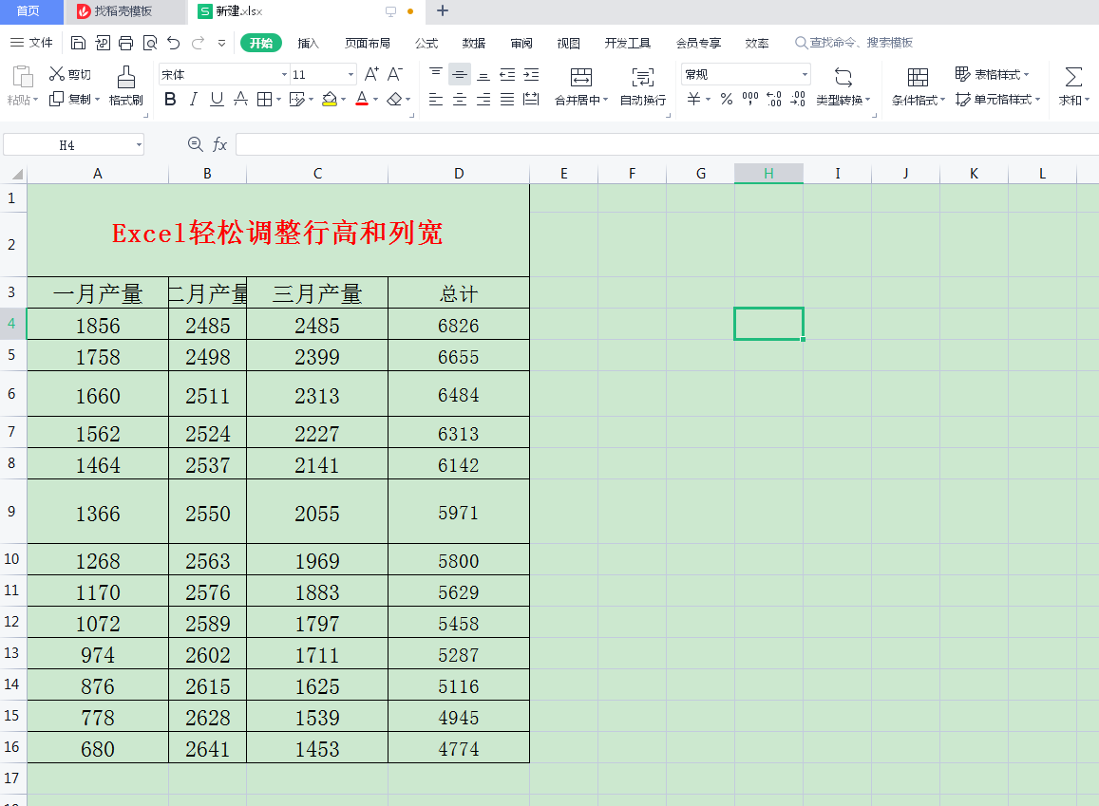Click the 自动换行 (Wrap Text) button
This screenshot has height=806, width=1099.
(643, 86)
